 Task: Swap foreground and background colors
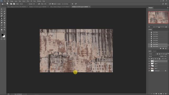click(x=4, y=34)
